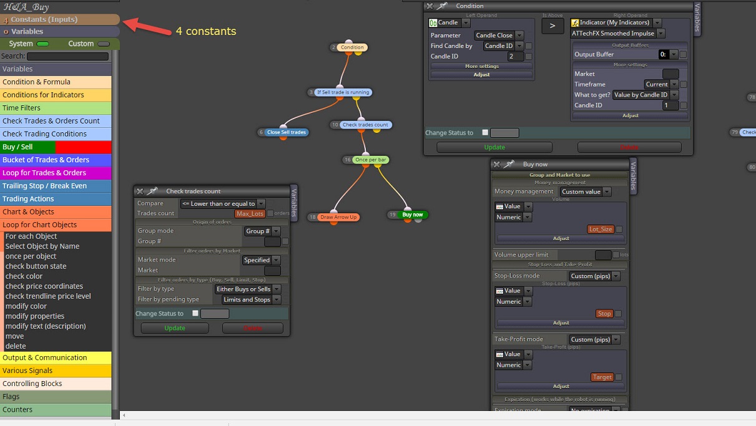The width and height of the screenshot is (756, 426).
Task: Click the Value icon in the Stop-Loss section
Action: [x=499, y=291]
